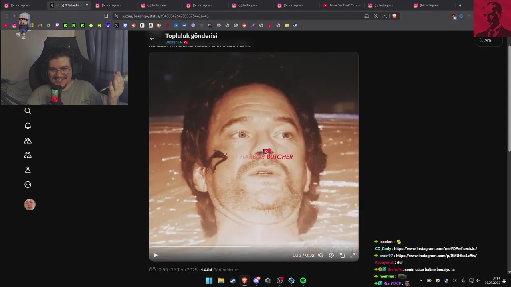Viewport: 511px width, 287px height.
Task: Open video in picture-in-picture mode
Action: 342,255
